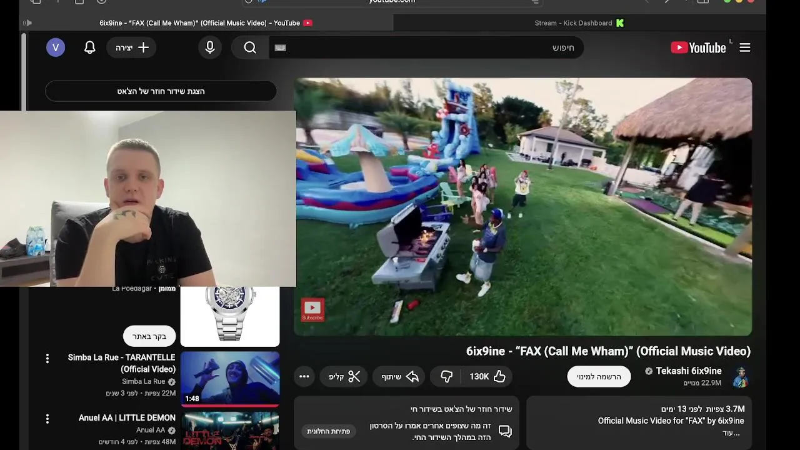800x450 pixels.
Task: Share the video (שיתוף)
Action: pyautogui.click(x=400, y=376)
